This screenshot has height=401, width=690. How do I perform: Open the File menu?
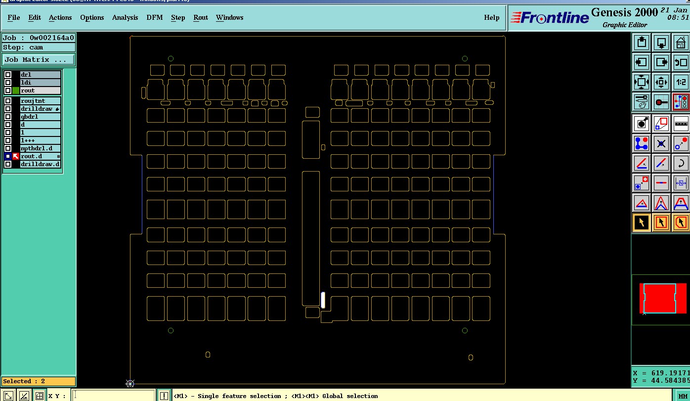(14, 17)
